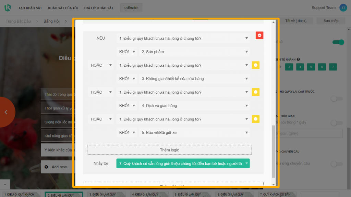The image size is (351, 197).
Task: Jump to question 3 quick button
Action: 289,67
